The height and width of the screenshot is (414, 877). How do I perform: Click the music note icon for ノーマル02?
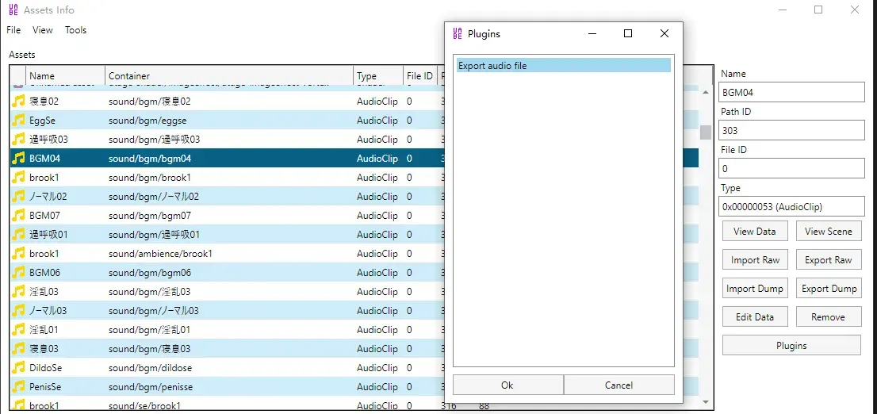click(x=19, y=197)
